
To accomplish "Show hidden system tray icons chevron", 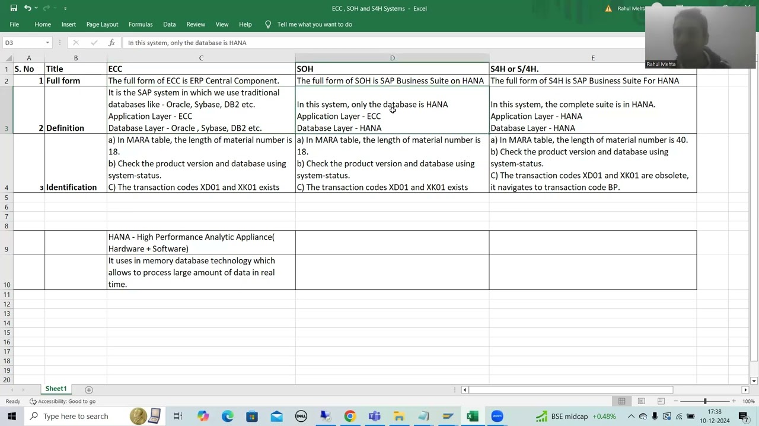I will [x=631, y=416].
